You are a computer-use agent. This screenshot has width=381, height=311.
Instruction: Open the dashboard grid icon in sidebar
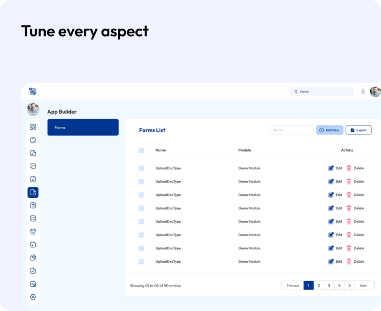tap(33, 127)
